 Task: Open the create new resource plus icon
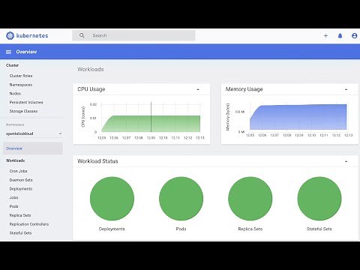tap(325, 36)
